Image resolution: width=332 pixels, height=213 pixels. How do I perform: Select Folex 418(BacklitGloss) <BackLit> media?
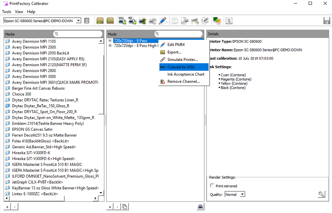[x=40, y=141]
